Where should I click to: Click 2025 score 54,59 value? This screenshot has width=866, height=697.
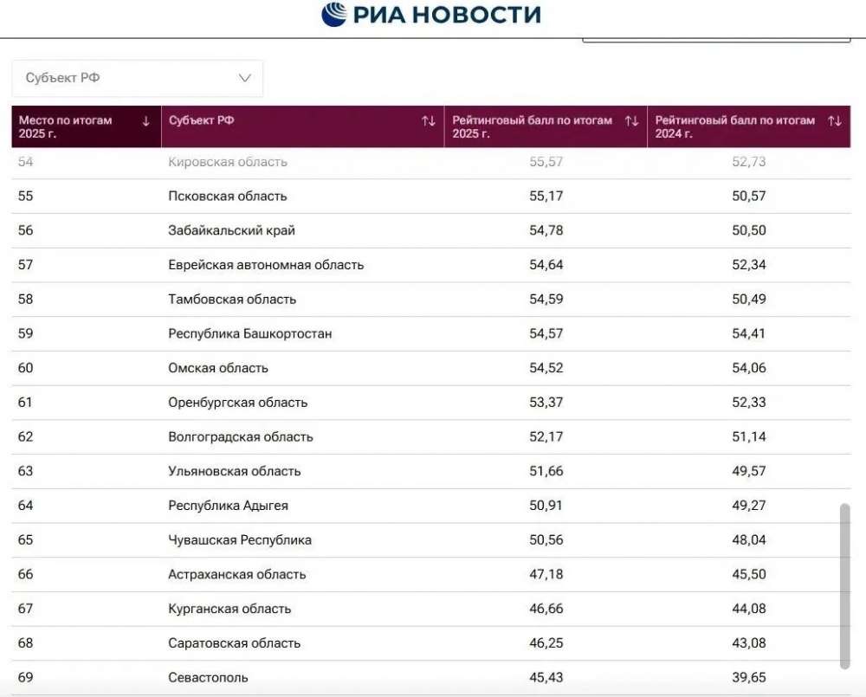pos(546,300)
